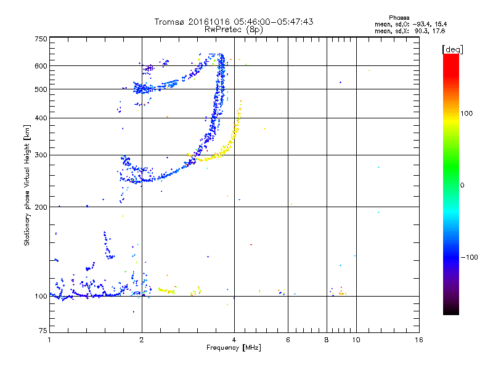Click the 'Phases' header label
Viewport: 493px width, 370px height.
pyautogui.click(x=399, y=18)
